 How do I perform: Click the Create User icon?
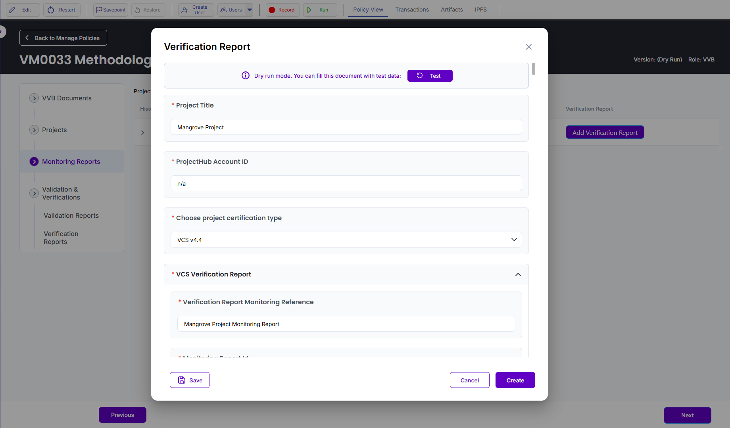(x=185, y=10)
